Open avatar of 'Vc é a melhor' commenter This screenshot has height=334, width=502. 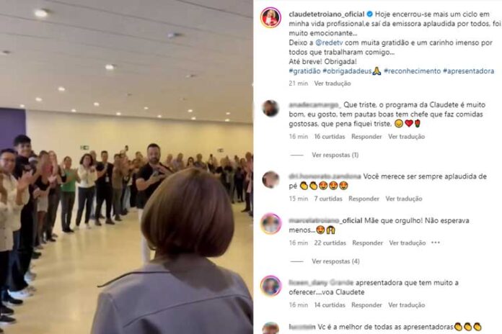270,328
